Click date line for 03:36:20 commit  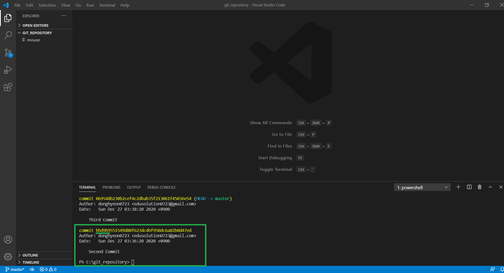coord(124,241)
